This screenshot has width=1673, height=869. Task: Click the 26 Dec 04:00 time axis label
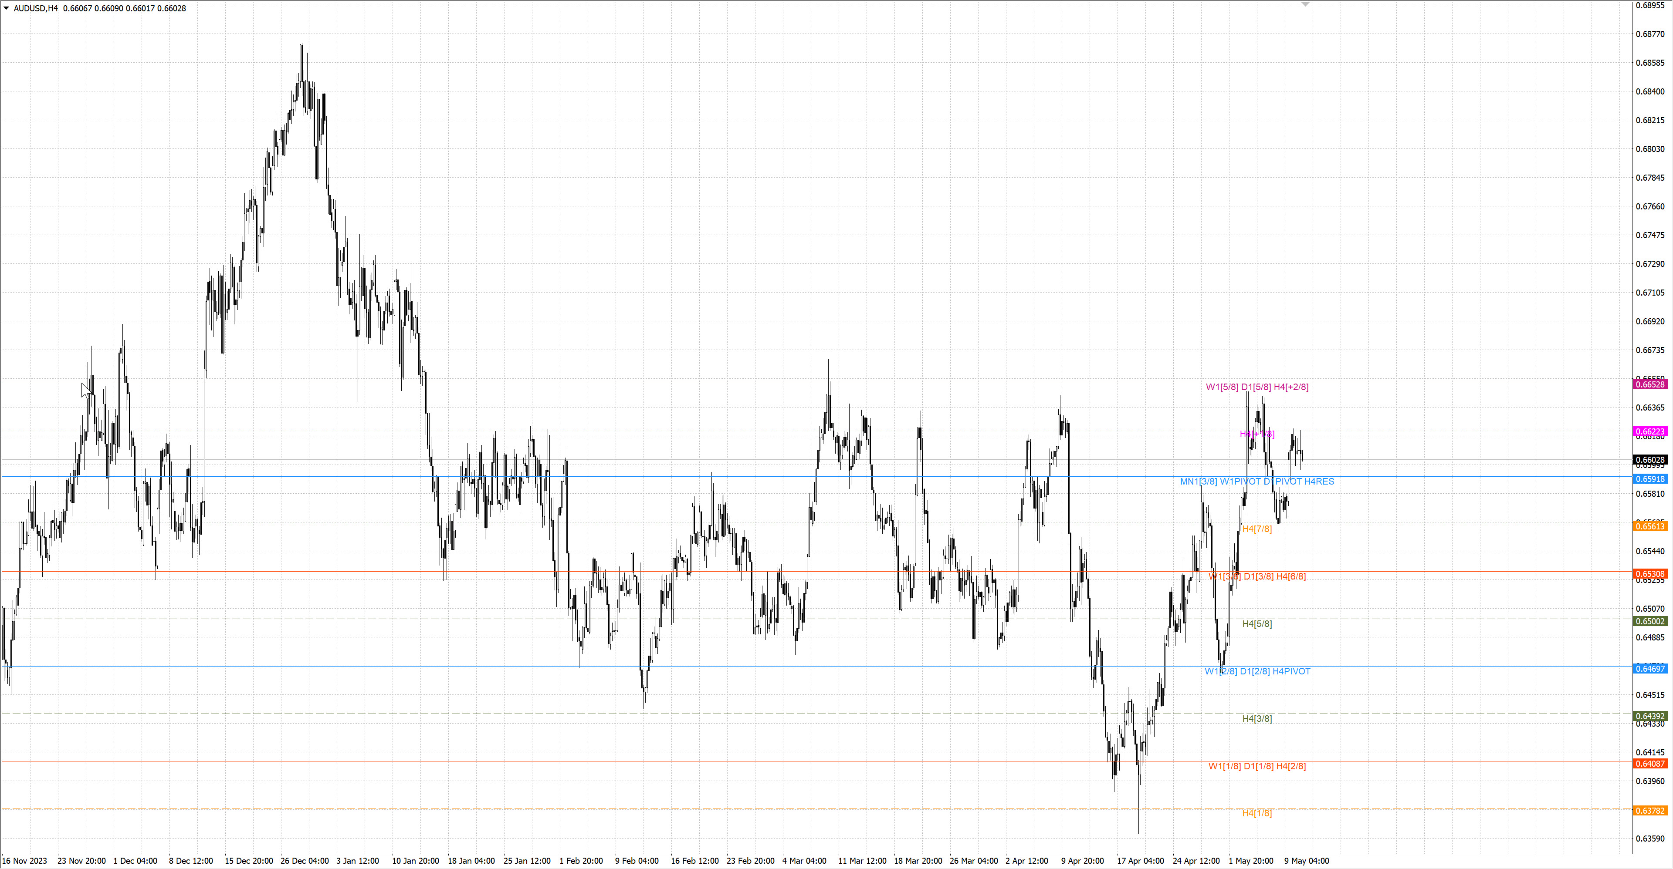(305, 861)
